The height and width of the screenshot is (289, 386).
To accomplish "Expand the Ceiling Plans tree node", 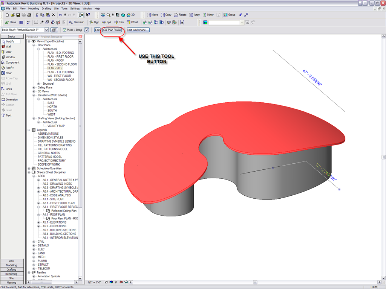I will tap(34, 88).
